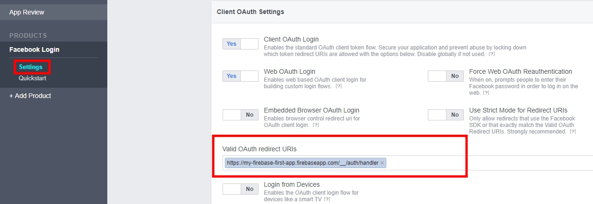Click the Client OAuth Settings heading
This screenshot has width=593, height=204.
251,12
